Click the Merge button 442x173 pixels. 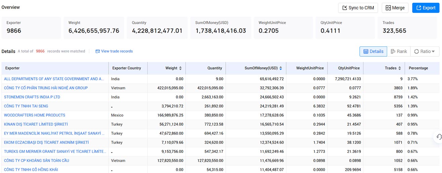(395, 8)
